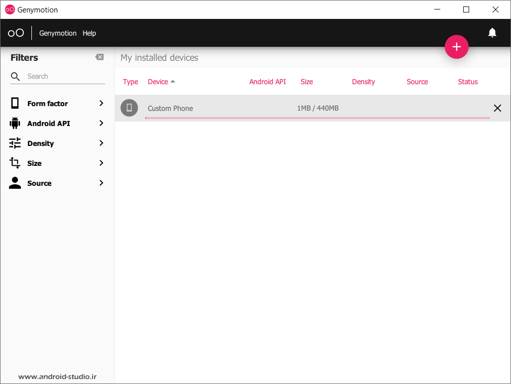Click the search magnifier icon
Viewport: 511px width, 384px height.
pyautogui.click(x=15, y=76)
